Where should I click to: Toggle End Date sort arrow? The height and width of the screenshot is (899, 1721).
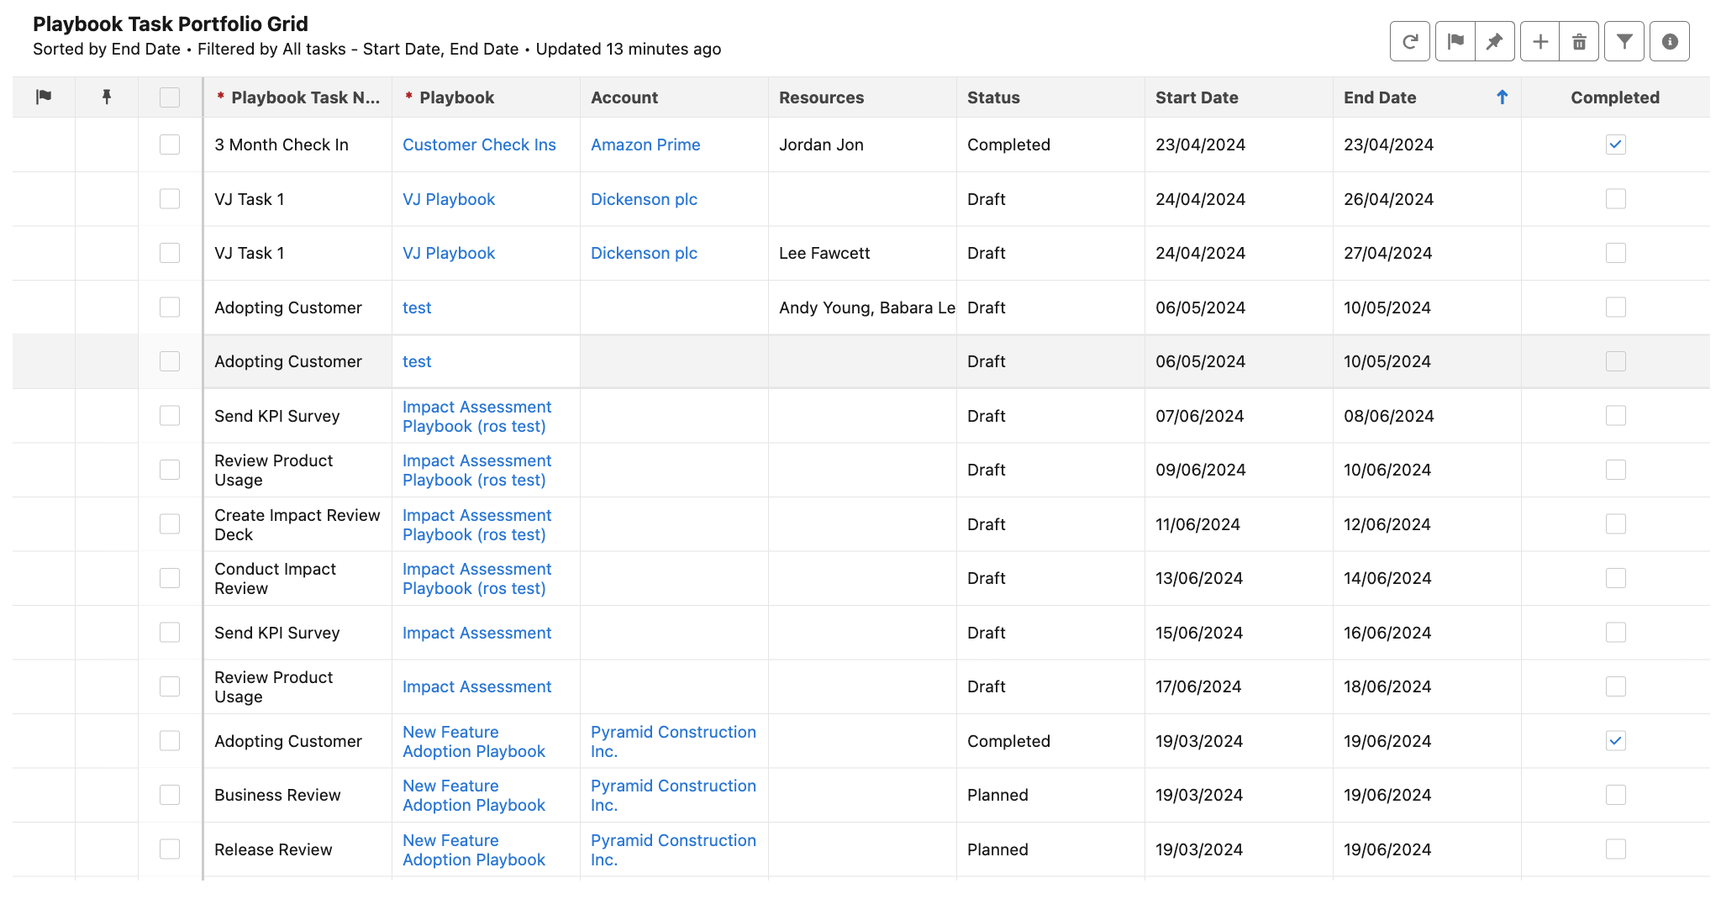[1502, 97]
